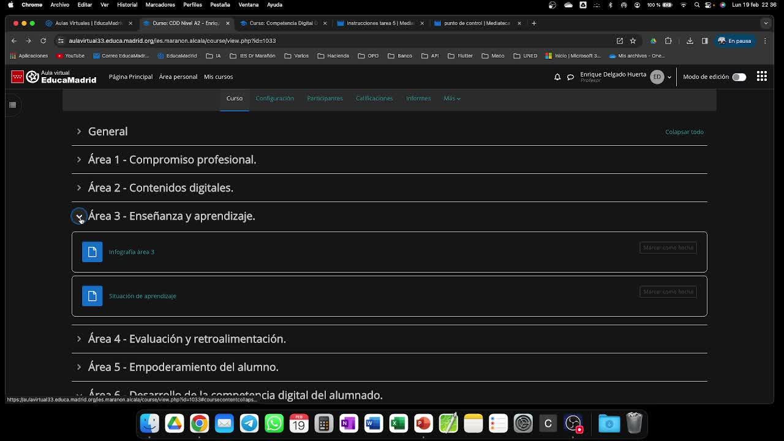Switch to the Participantes tab
This screenshot has width=784, height=441.
point(325,99)
